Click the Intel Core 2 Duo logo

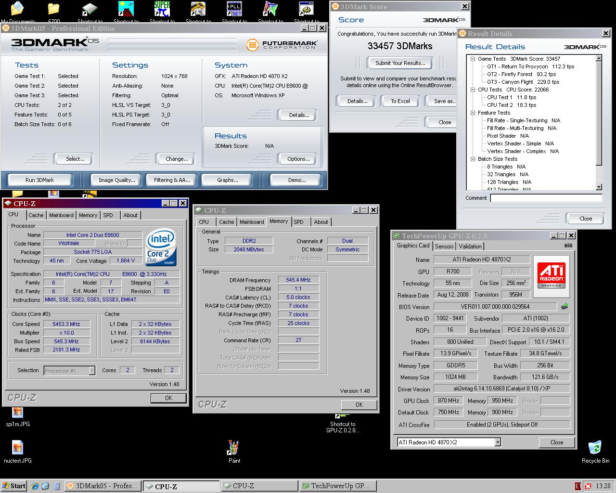click(161, 248)
